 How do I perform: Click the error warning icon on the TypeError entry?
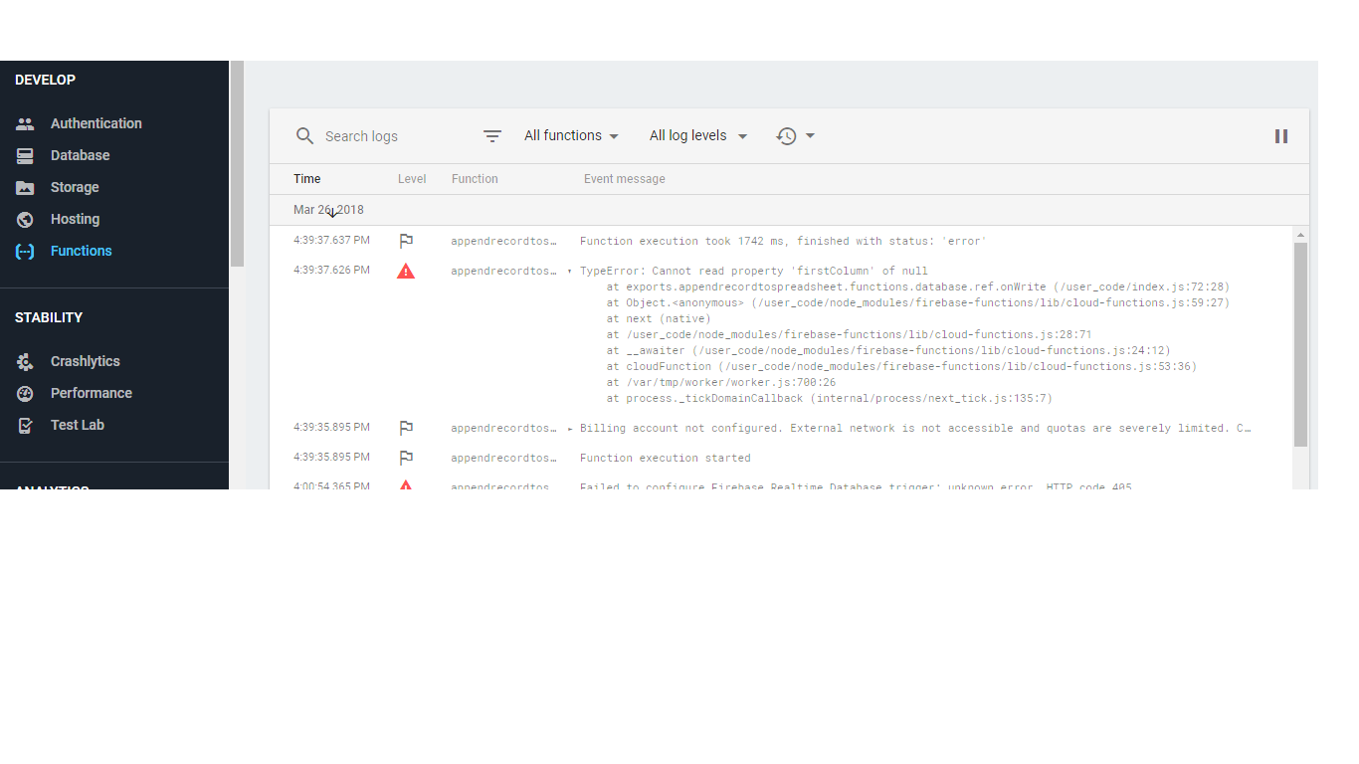pos(406,270)
